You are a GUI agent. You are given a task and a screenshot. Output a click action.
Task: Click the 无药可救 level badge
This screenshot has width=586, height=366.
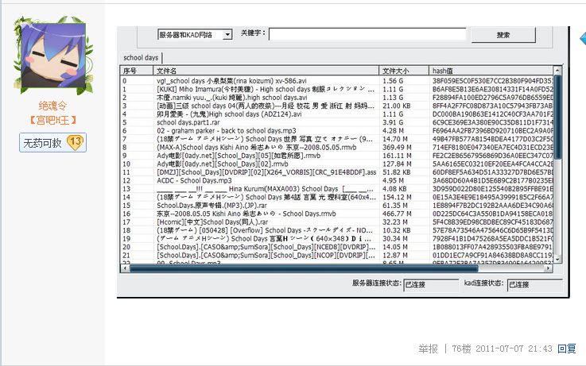pyautogui.click(x=52, y=143)
